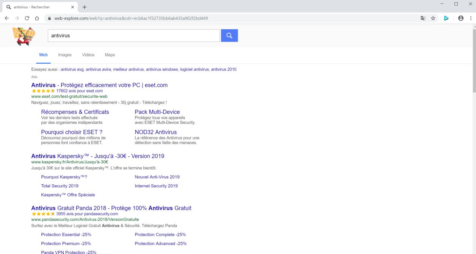Image resolution: width=476 pixels, height=254 pixels.
Task: Bookmark this page with the star icon
Action: tap(433, 18)
